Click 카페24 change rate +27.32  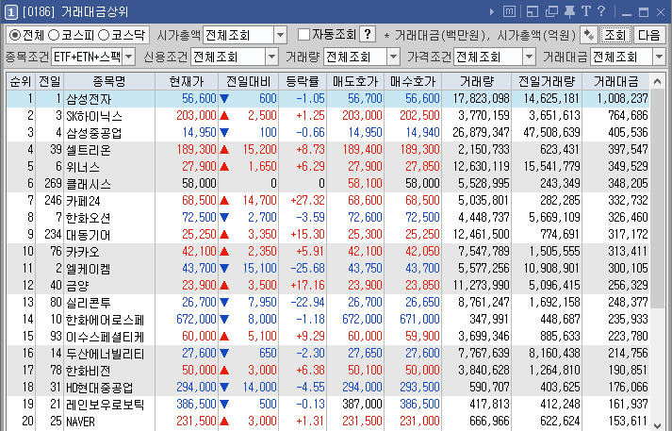pos(307,200)
